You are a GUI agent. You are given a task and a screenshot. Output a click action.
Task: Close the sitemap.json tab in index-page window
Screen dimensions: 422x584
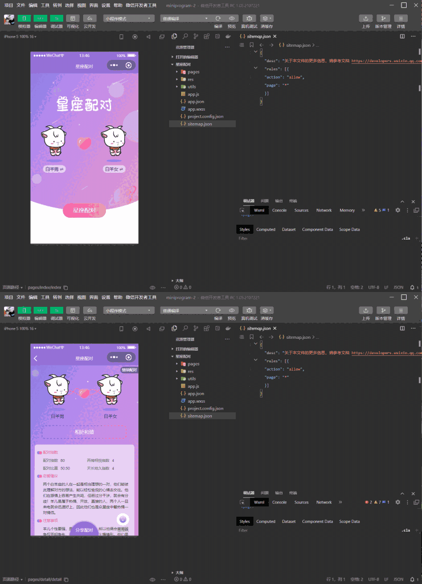[274, 36]
